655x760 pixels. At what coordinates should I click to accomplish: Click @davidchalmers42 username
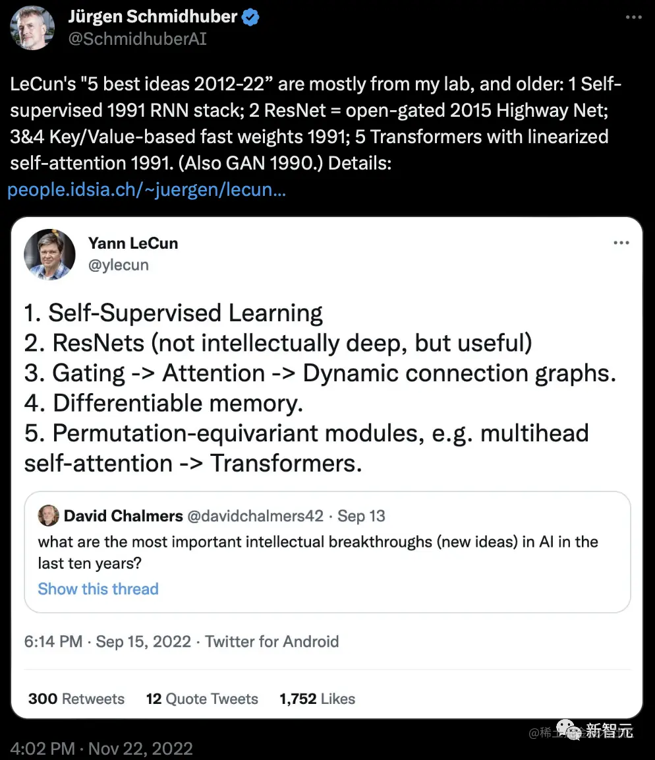255,516
